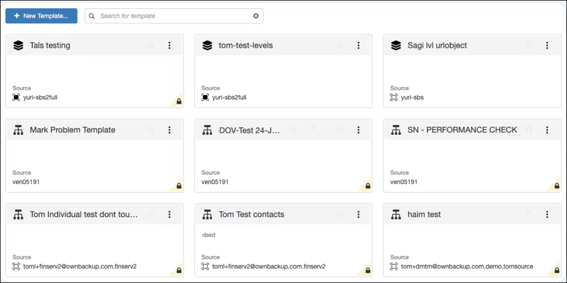Open the haim test title
The height and width of the screenshot is (283, 567).
424,215
